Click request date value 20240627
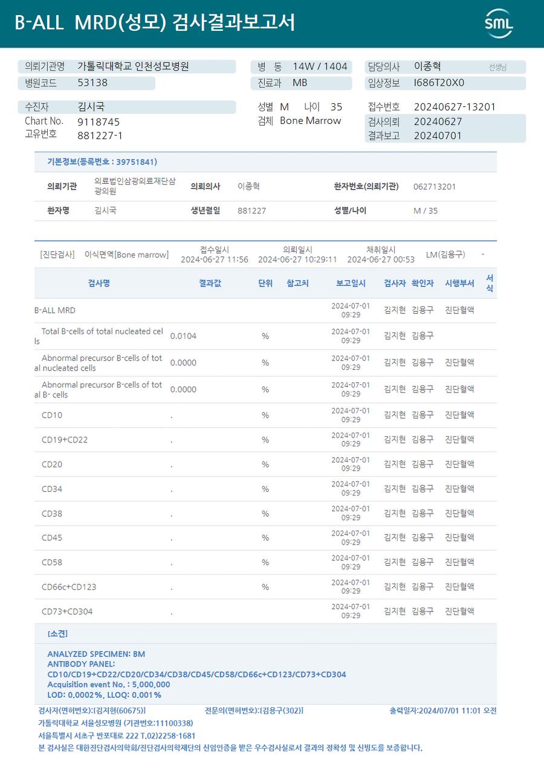The image size is (544, 768). coord(438,121)
